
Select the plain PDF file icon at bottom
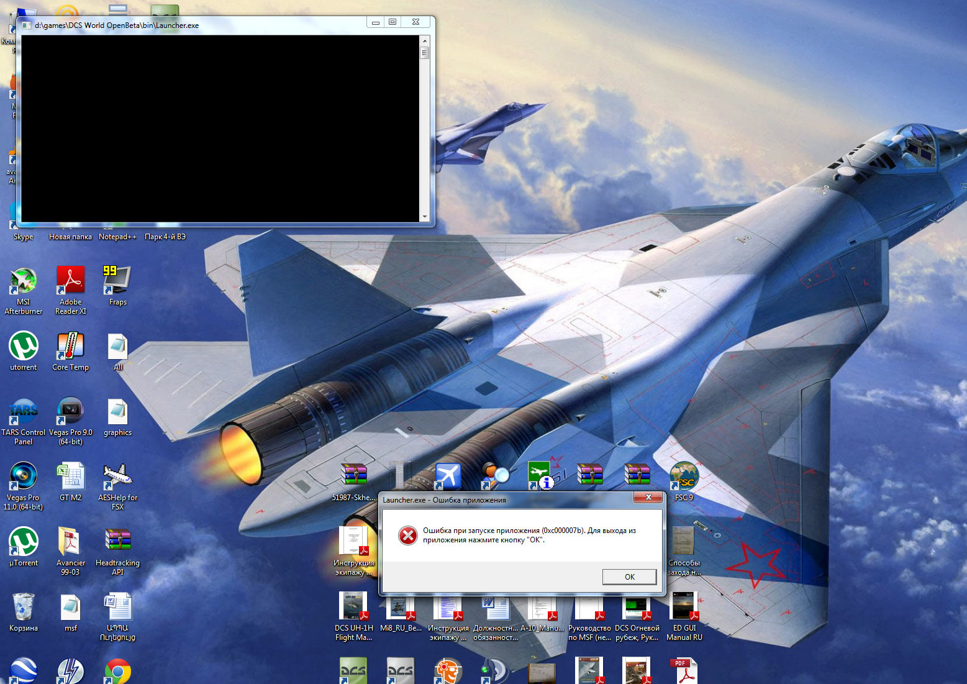[684, 671]
